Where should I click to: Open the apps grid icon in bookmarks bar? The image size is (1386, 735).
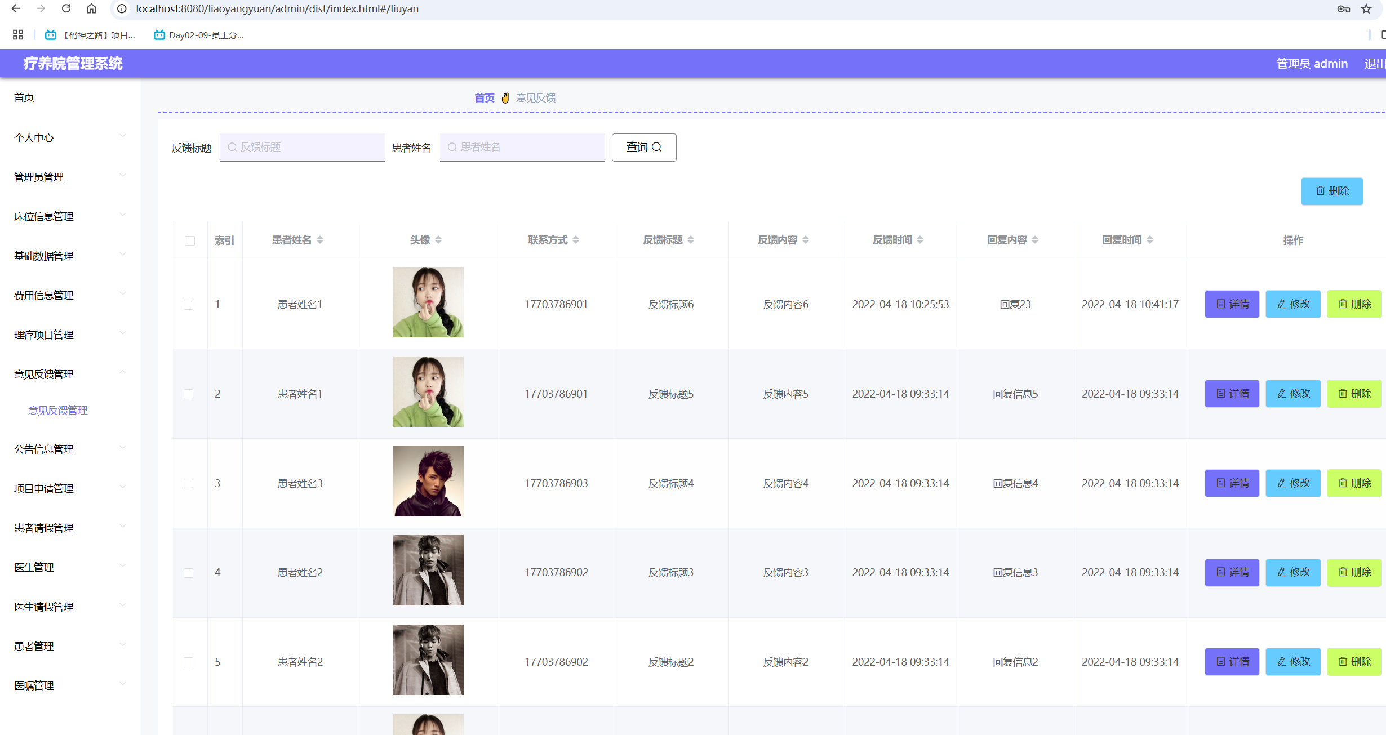pyautogui.click(x=18, y=35)
